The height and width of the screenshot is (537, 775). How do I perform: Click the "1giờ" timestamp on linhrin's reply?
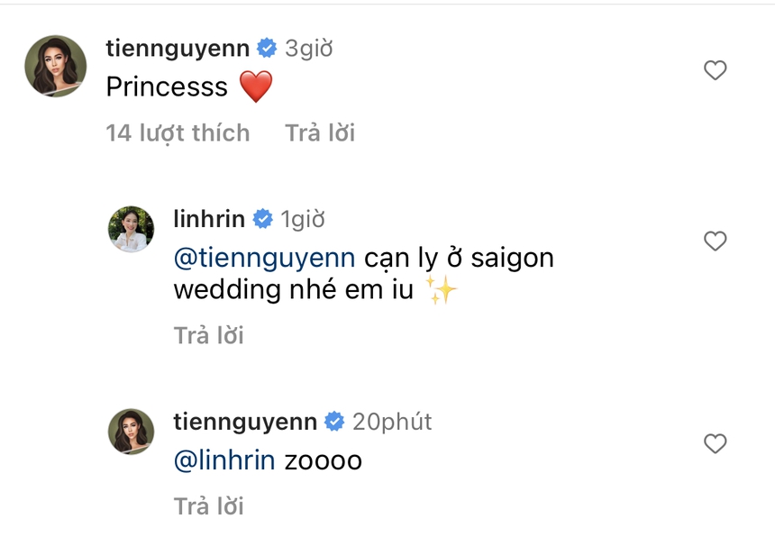[303, 219]
